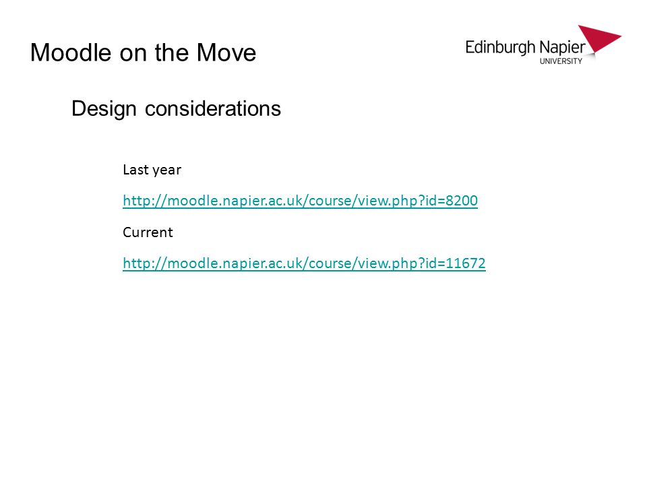Open the moodle course link with id=11672
Viewport: 647px width, 485px height.
point(304,263)
